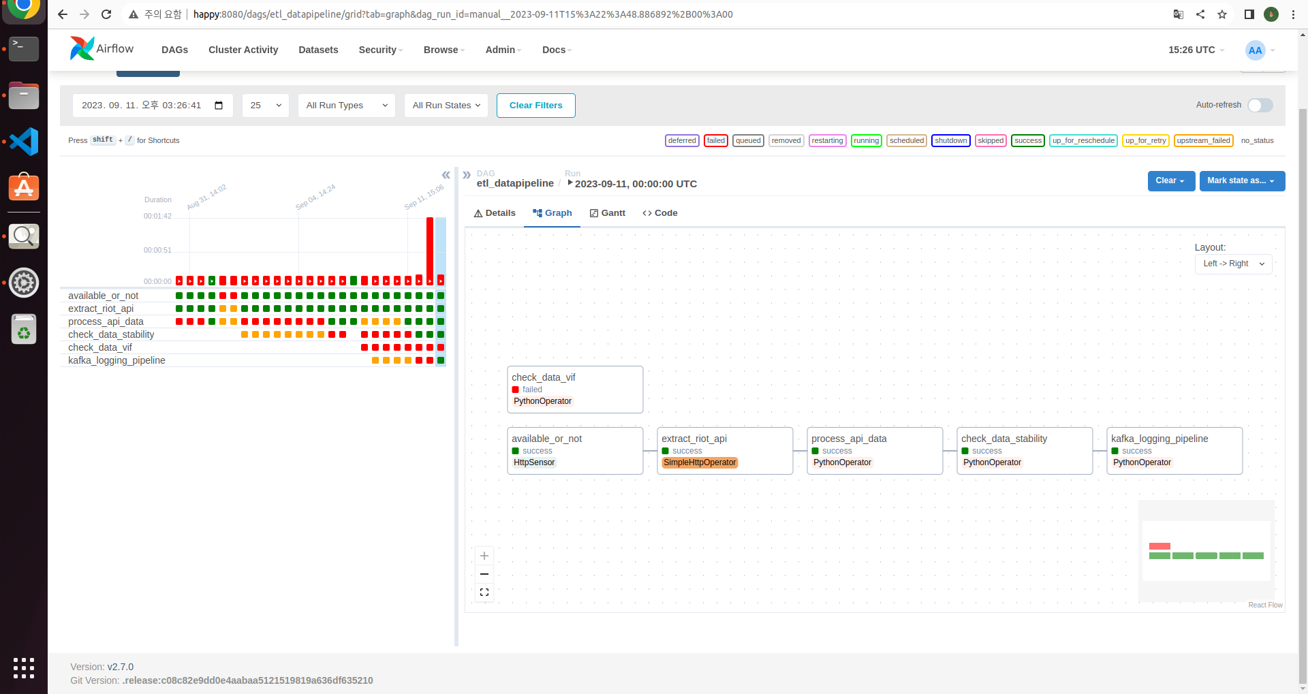Image resolution: width=1308 pixels, height=694 pixels.
Task: Open fullscreen view with the expand icon
Action: (x=484, y=592)
